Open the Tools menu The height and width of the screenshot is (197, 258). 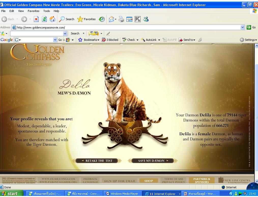point(47,11)
